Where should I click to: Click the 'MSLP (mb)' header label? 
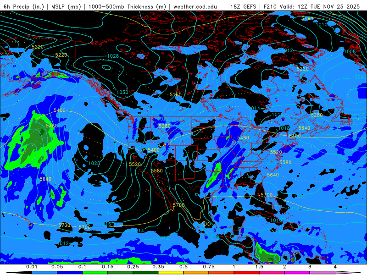coord(66,6)
